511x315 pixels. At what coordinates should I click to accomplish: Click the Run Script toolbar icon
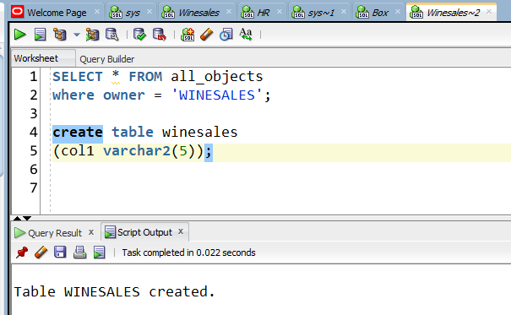40,35
